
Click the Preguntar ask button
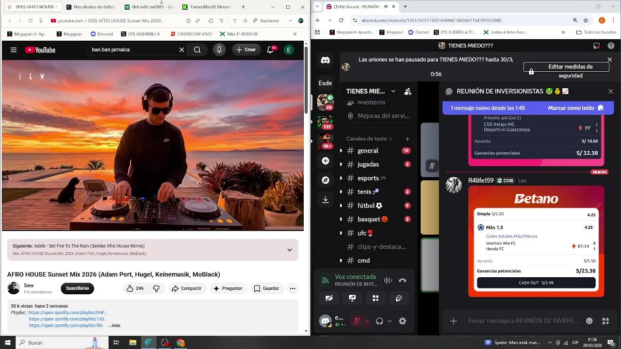228,288
